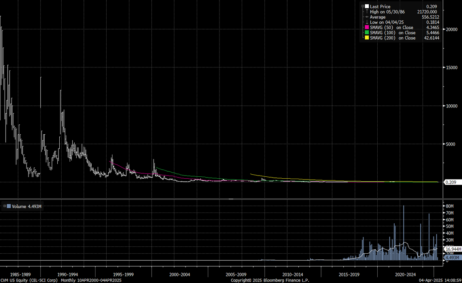Click the 60M volume axis label
This screenshot has width=462, height=283.
click(x=449, y=220)
